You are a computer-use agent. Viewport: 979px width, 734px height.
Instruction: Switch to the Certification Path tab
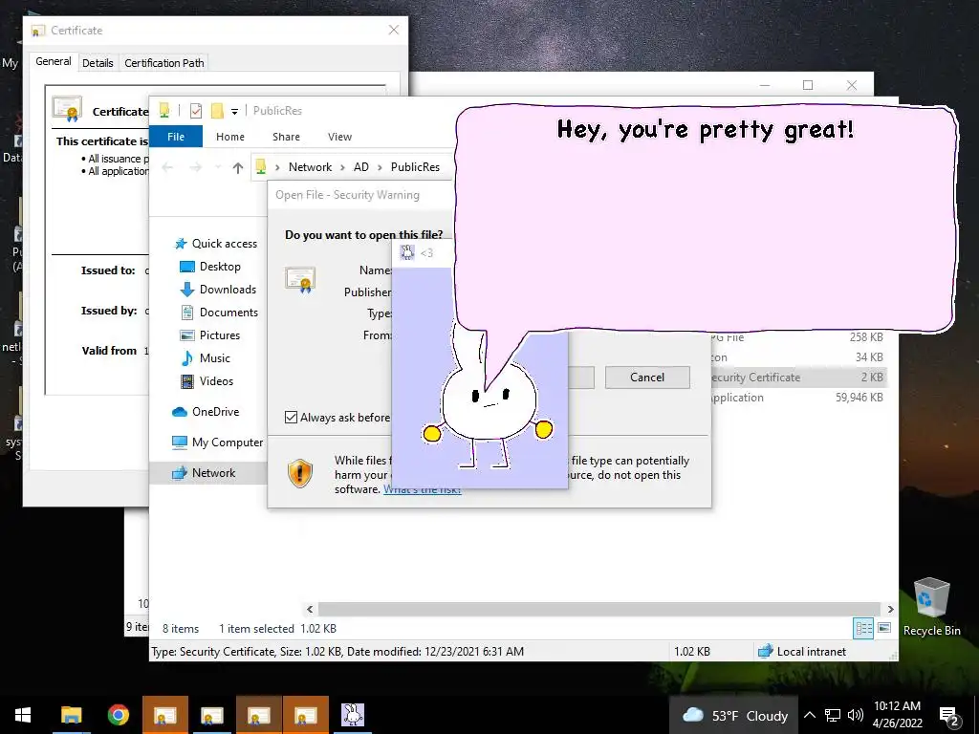[x=164, y=63]
